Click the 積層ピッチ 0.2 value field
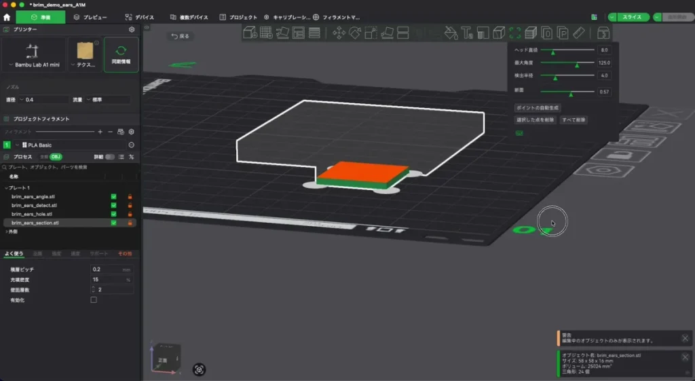695x381 pixels. click(x=112, y=269)
